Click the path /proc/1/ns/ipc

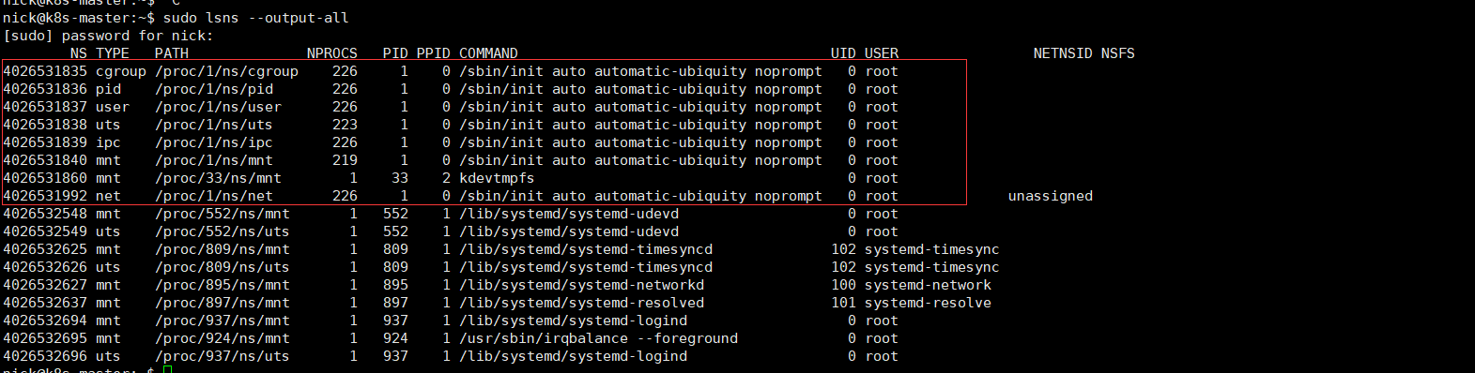[214, 142]
